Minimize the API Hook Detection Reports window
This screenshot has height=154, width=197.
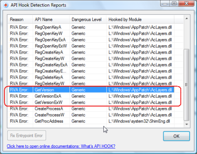(x=165, y=4)
